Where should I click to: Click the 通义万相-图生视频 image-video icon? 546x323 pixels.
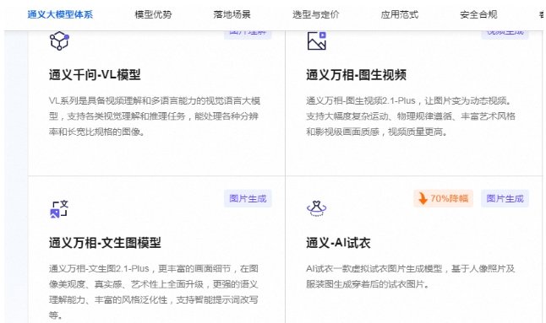tap(316, 40)
